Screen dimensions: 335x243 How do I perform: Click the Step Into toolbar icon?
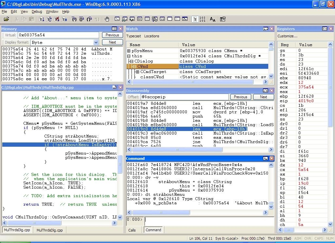coord(74,19)
